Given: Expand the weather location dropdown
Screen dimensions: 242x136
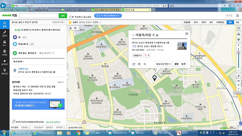Looking at the screenshot, I should [100, 22].
